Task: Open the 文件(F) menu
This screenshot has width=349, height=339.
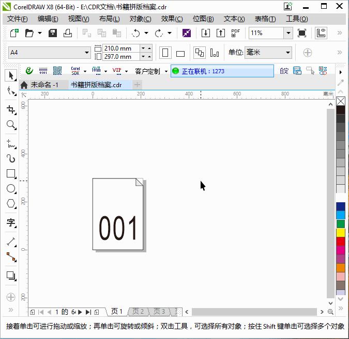Action: click(18, 19)
